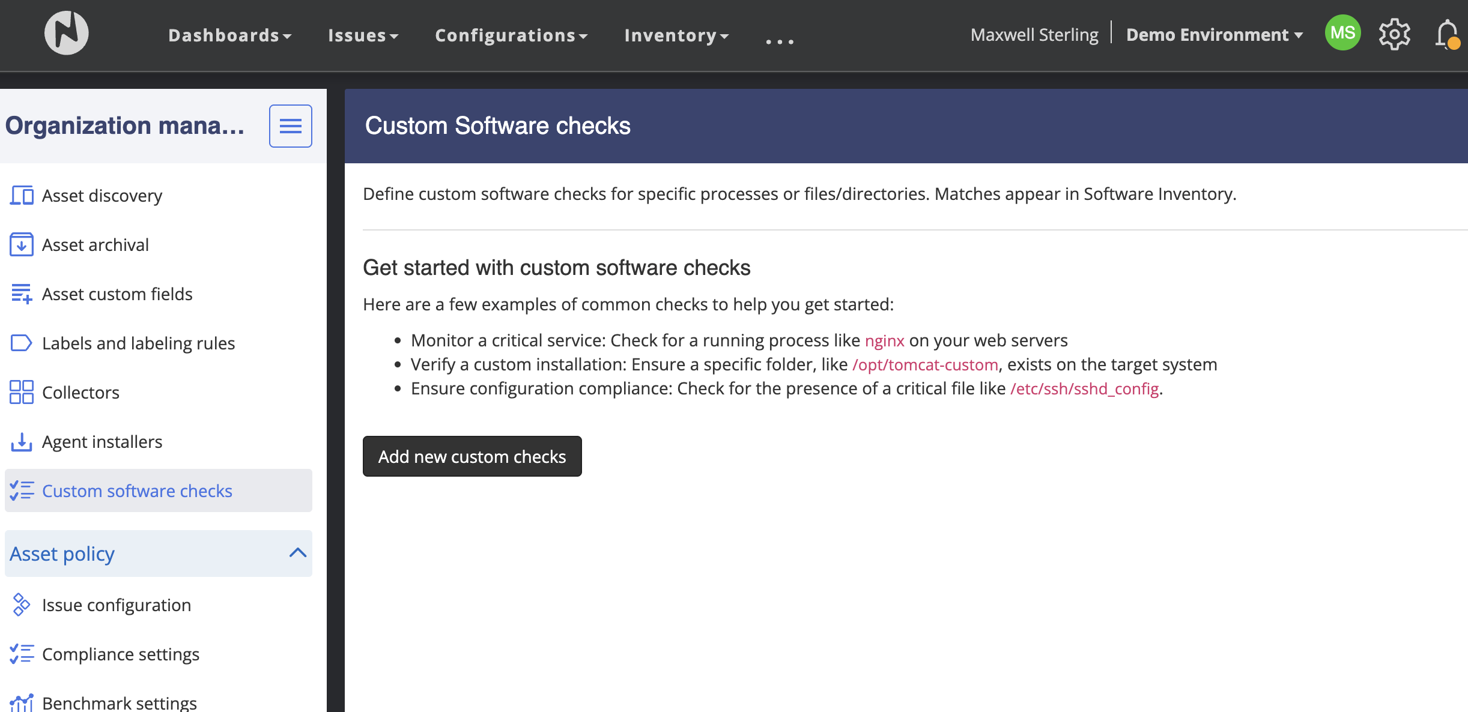Open the Issues menu
1468x712 pixels.
point(363,35)
